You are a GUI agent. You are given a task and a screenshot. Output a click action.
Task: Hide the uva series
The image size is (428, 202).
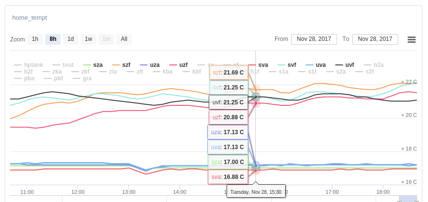(x=316, y=65)
